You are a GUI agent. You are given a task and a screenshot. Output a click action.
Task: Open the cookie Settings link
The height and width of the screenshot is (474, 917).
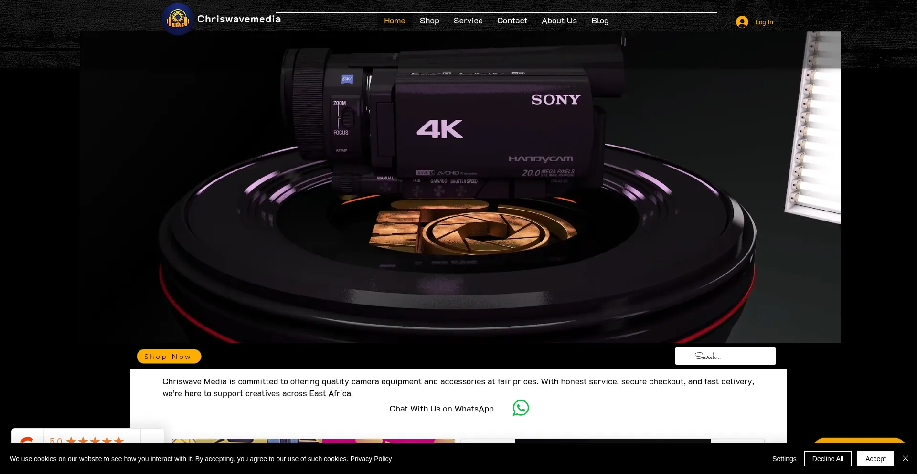pyautogui.click(x=784, y=459)
